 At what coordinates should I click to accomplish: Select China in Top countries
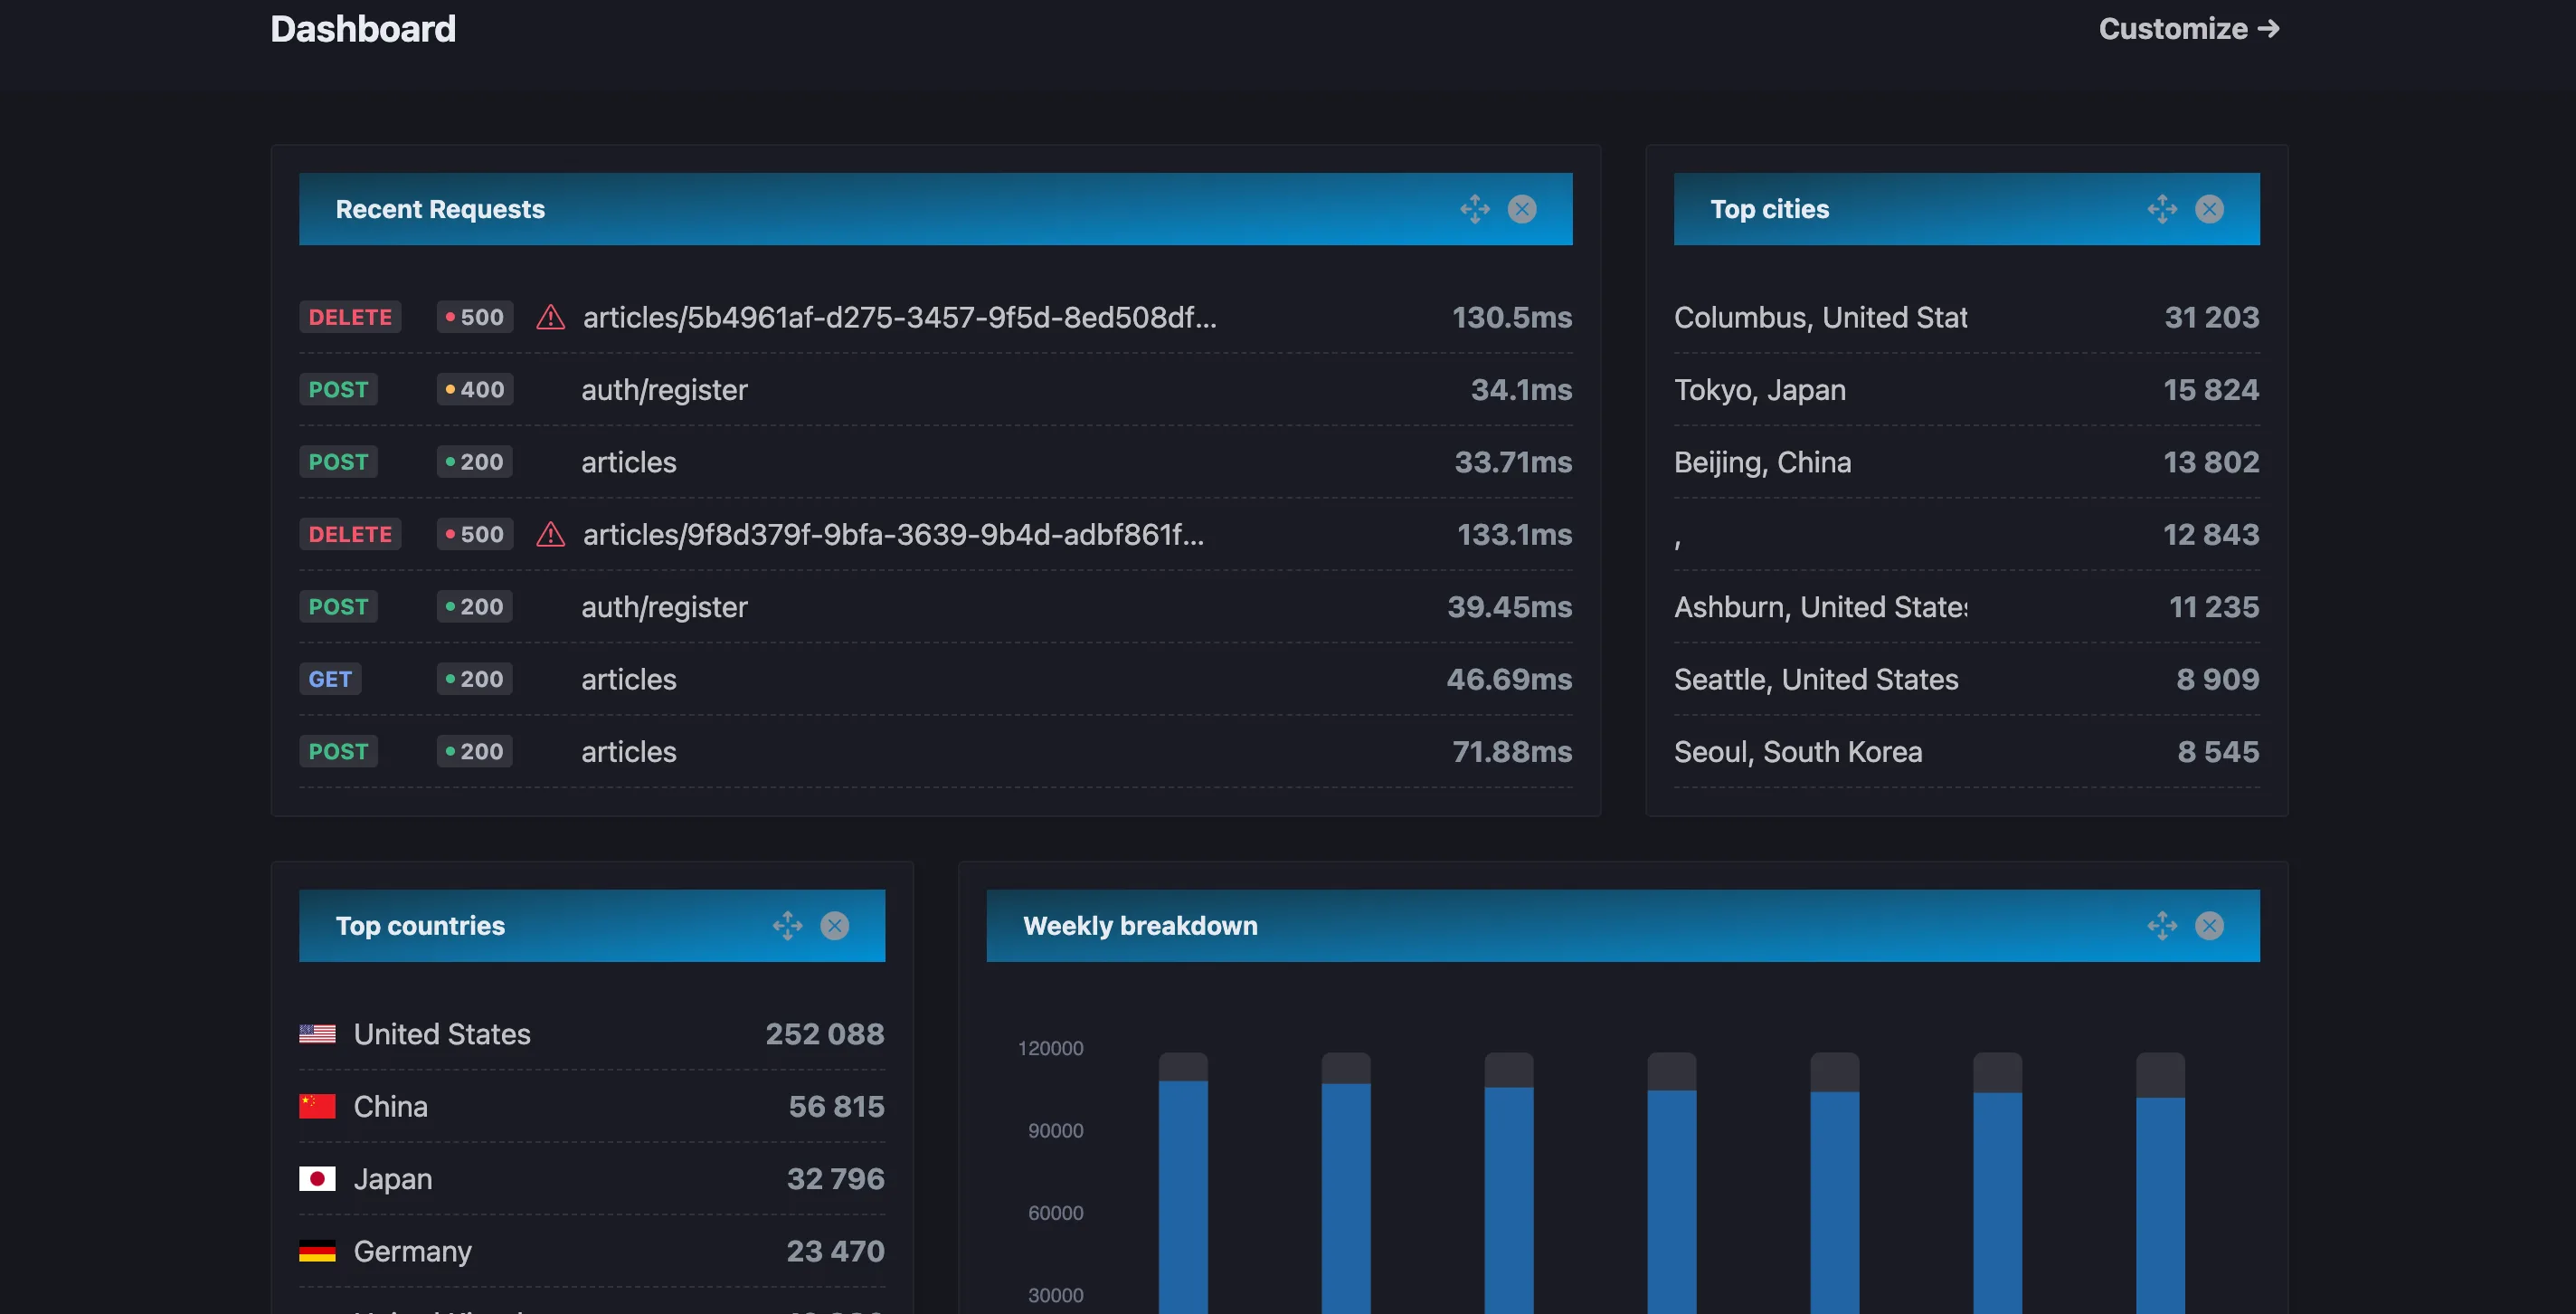[x=592, y=1106]
